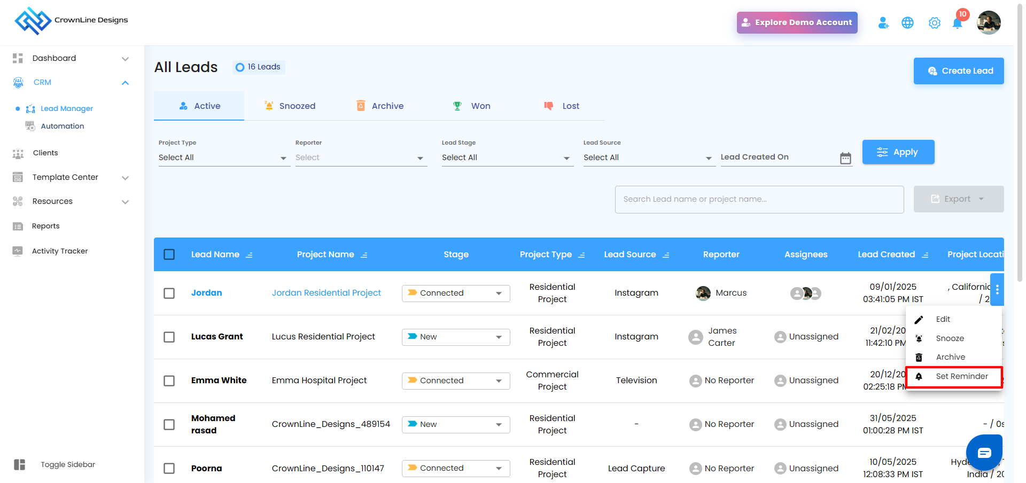Open the Project Type filter dropdown
1026x483 pixels.
(x=223, y=158)
